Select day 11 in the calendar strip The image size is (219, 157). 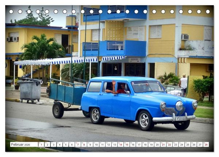click(x=102, y=145)
